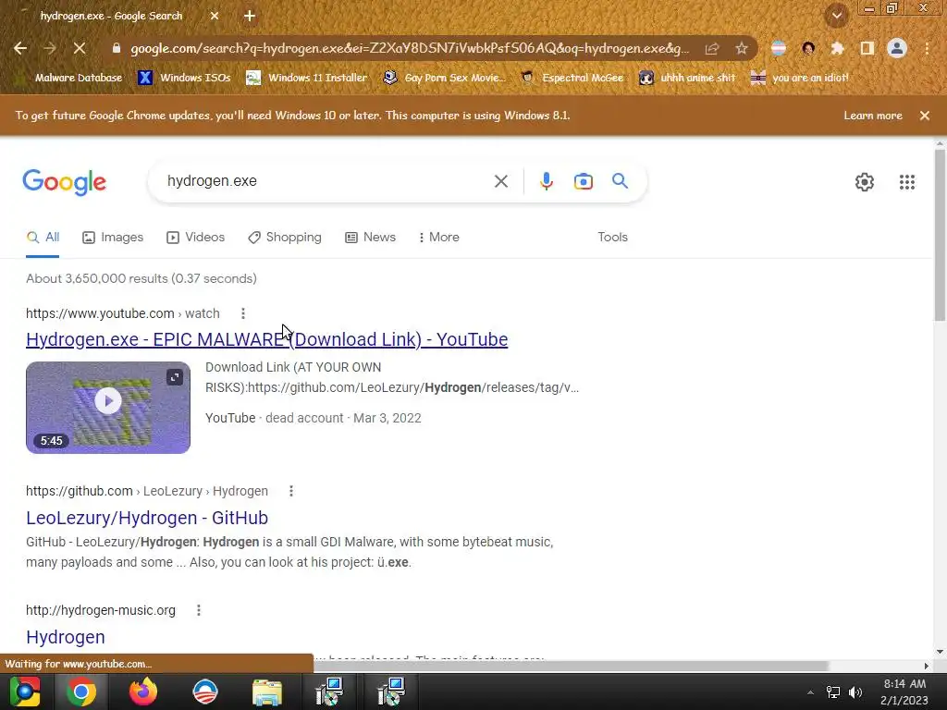Open Chrome's three-dot menu
Screen dimensions: 947x710
click(927, 48)
